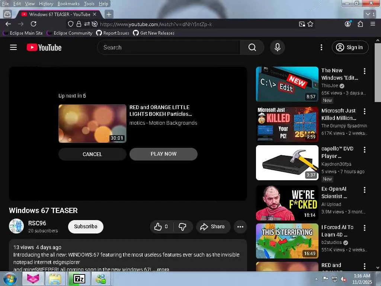Image resolution: width=381 pixels, height=286 pixels.
Task: Open Eclipse Main Site bookmark
Action: pos(23,33)
